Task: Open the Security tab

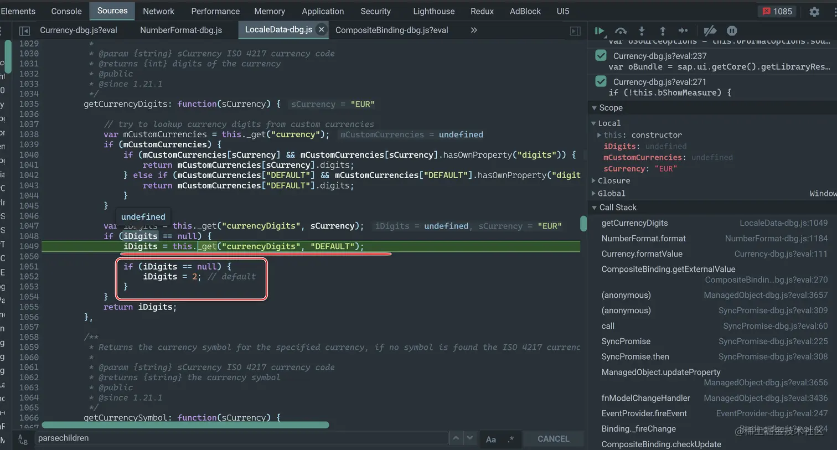Action: tap(375, 11)
